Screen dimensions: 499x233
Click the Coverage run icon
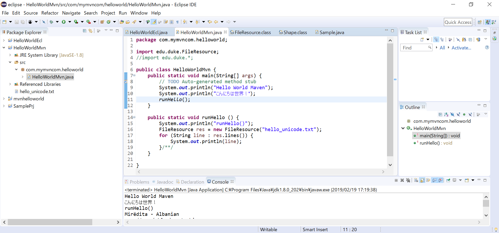point(76,22)
